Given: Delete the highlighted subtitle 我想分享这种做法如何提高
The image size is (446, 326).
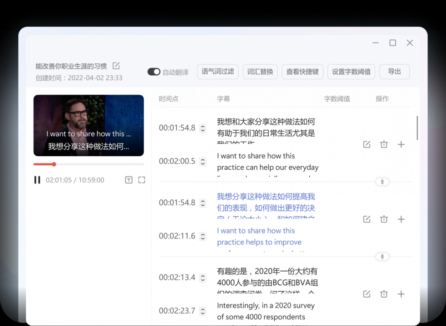Looking at the screenshot, I should [384, 219].
